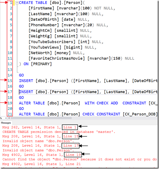This screenshot has height=169, width=159.
Task: Open the zoom percentage dropdown
Action: click(x=6, y=118)
